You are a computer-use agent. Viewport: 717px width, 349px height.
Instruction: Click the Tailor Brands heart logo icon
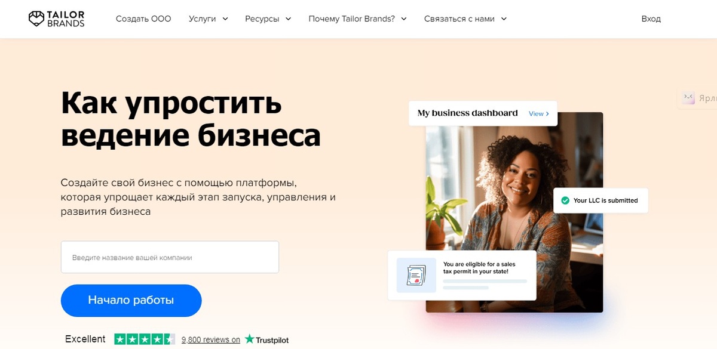37,18
